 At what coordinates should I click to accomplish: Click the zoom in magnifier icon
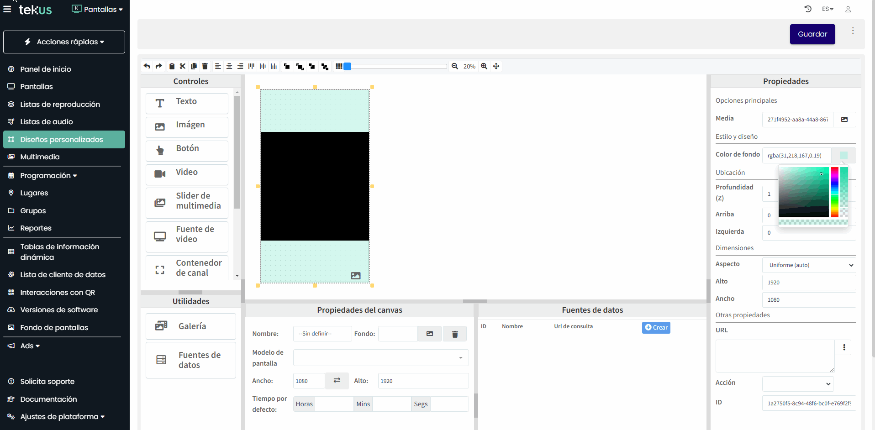coord(484,66)
